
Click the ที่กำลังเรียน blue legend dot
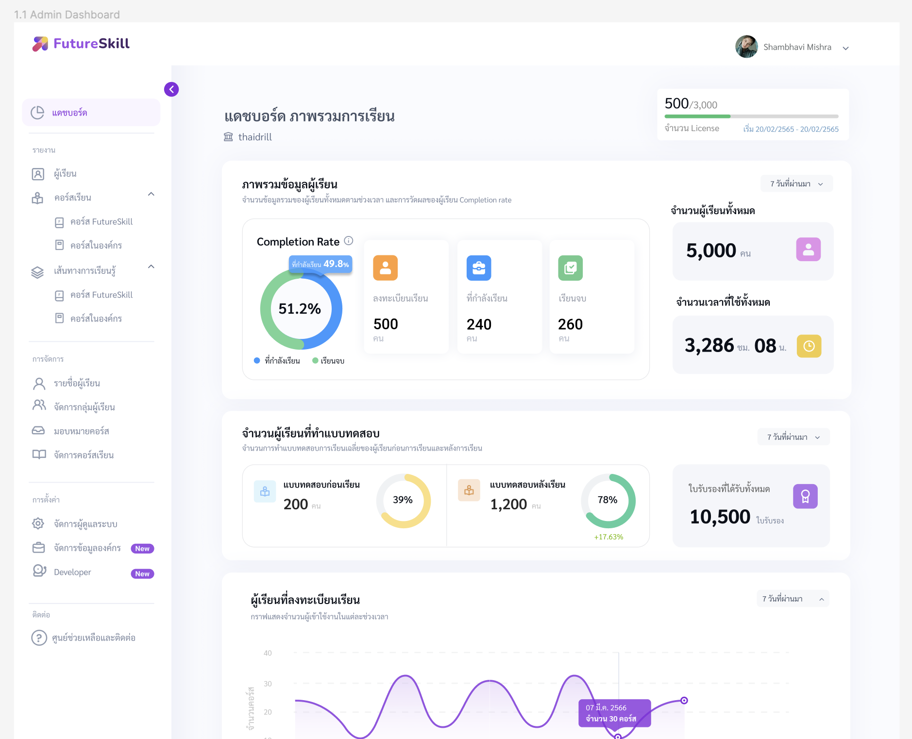257,360
